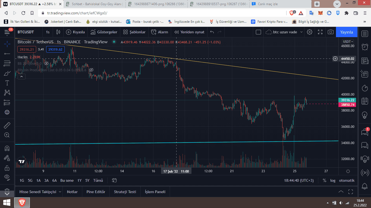Enter fullscreen mode
The height and width of the screenshot is (208, 371).
click(x=320, y=32)
